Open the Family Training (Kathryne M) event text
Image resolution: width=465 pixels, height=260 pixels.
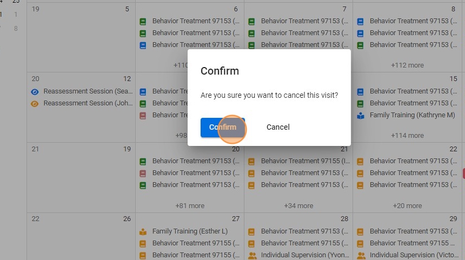click(412, 115)
